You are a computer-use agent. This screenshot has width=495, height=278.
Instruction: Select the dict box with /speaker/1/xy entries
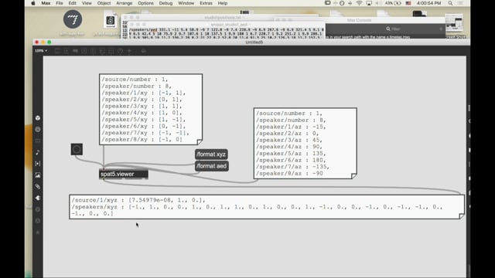tap(151, 110)
